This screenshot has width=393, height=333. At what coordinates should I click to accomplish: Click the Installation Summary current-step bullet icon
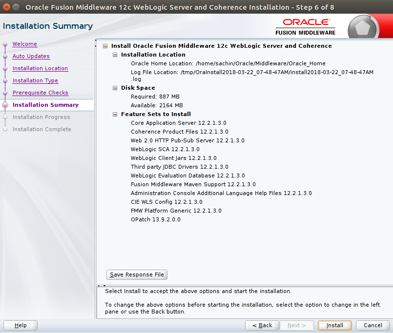5,105
